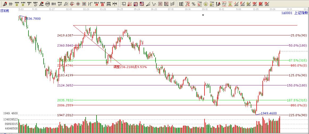Select the red 神 tool in left toolbar
Viewport: 309px width, 134px height.
coord(97,4)
